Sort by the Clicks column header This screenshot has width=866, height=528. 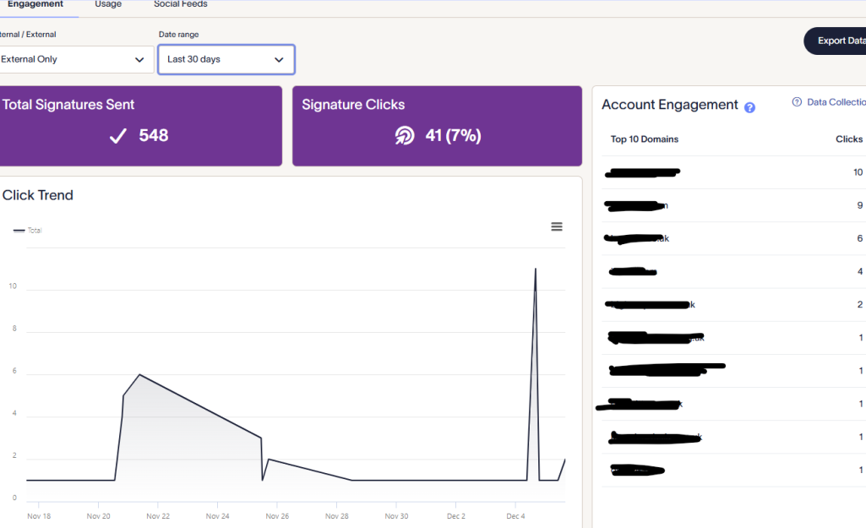pyautogui.click(x=848, y=139)
